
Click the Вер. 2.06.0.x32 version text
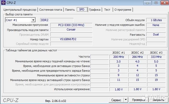tap(56, 101)
